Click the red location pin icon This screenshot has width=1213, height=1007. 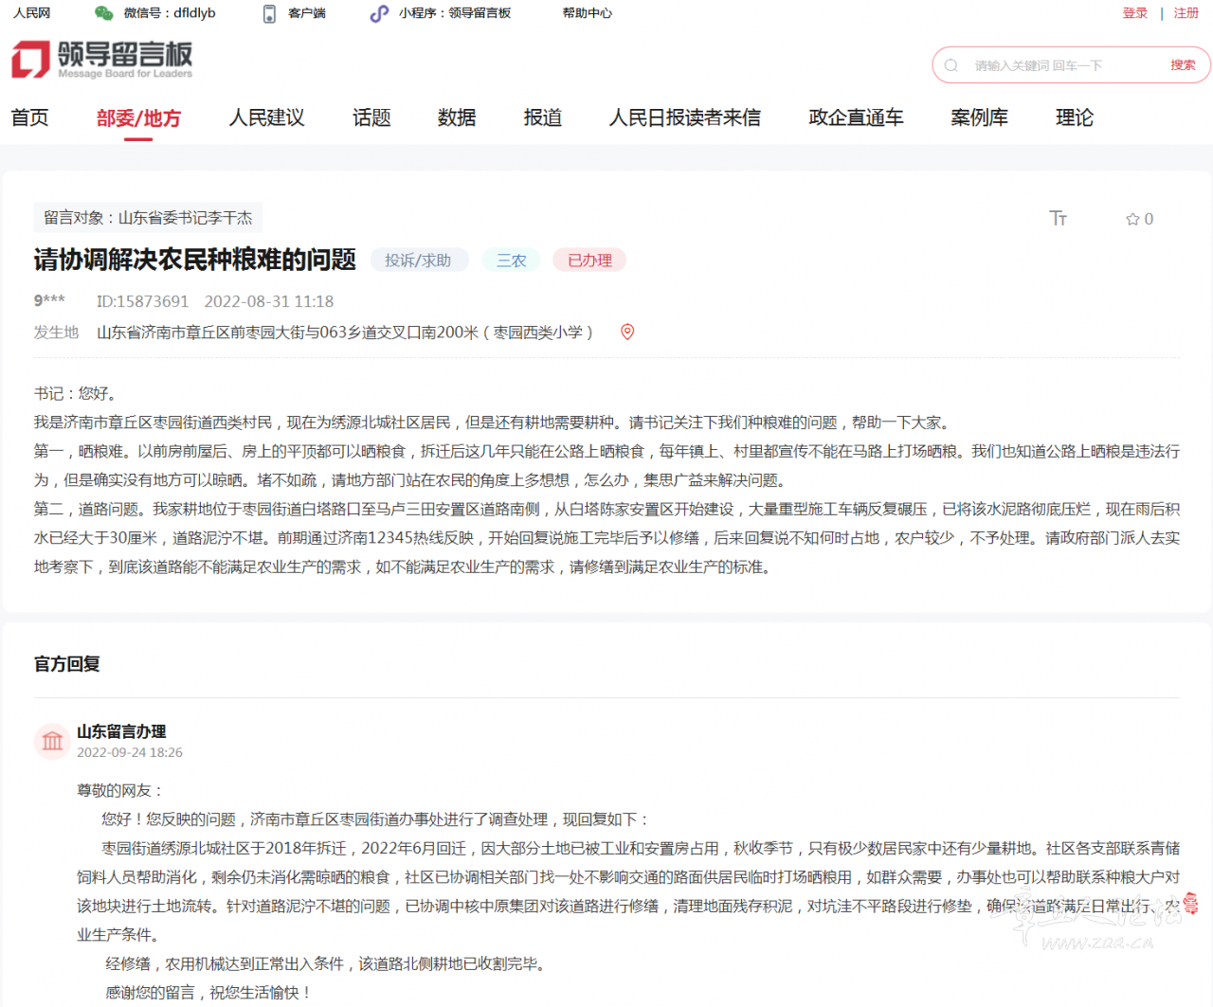click(x=627, y=332)
